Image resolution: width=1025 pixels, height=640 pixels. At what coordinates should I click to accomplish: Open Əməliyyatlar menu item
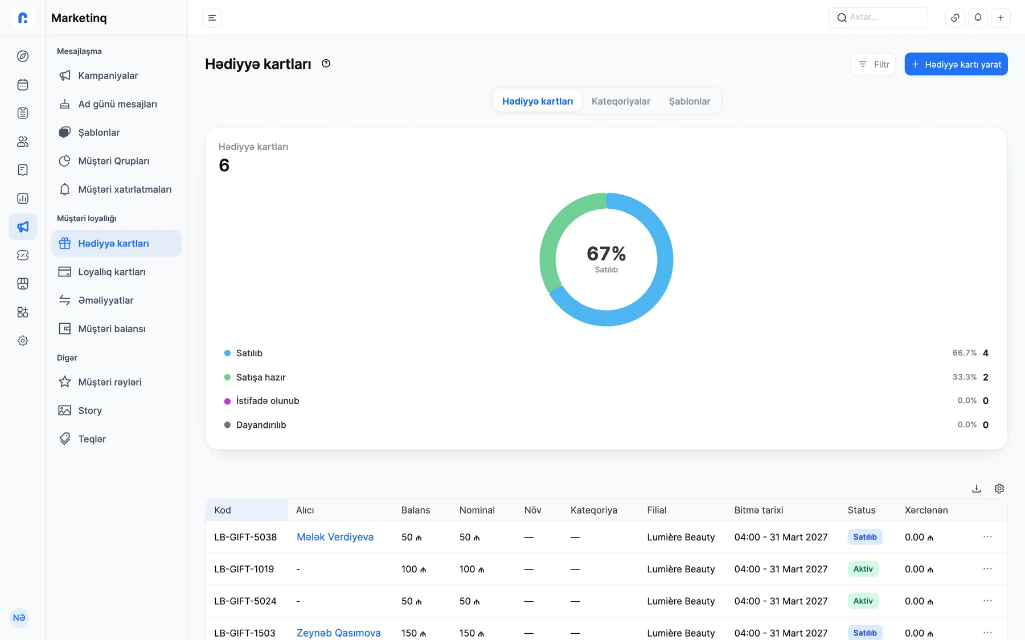click(x=116, y=300)
